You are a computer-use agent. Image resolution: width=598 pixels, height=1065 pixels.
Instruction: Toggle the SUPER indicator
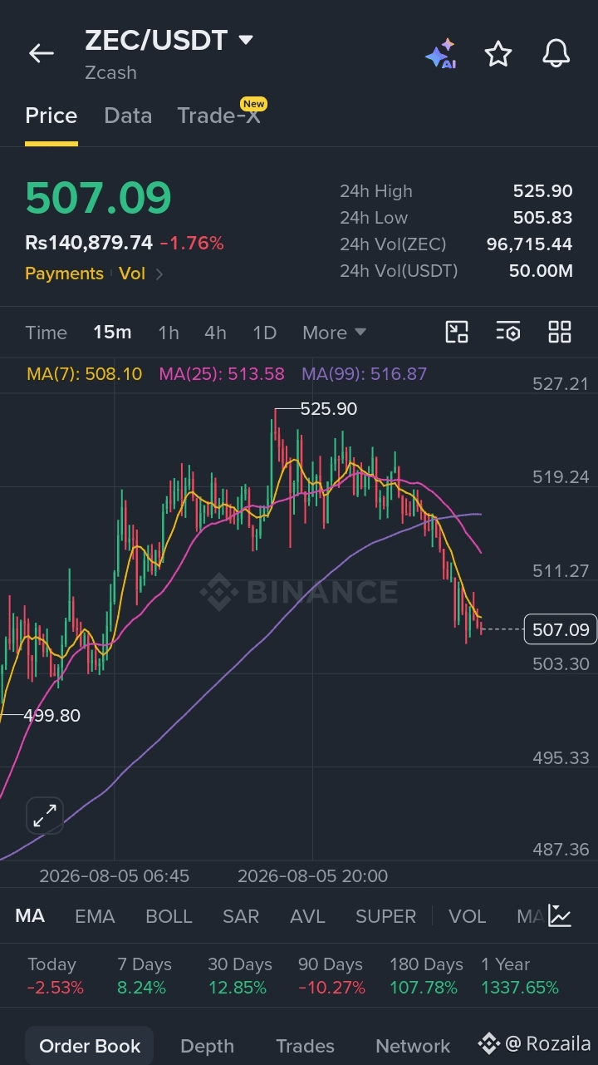pyautogui.click(x=385, y=916)
